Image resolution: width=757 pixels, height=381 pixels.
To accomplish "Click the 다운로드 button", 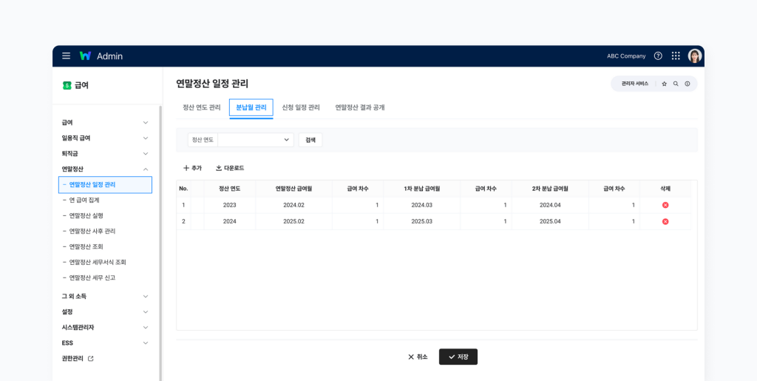I will click(230, 168).
